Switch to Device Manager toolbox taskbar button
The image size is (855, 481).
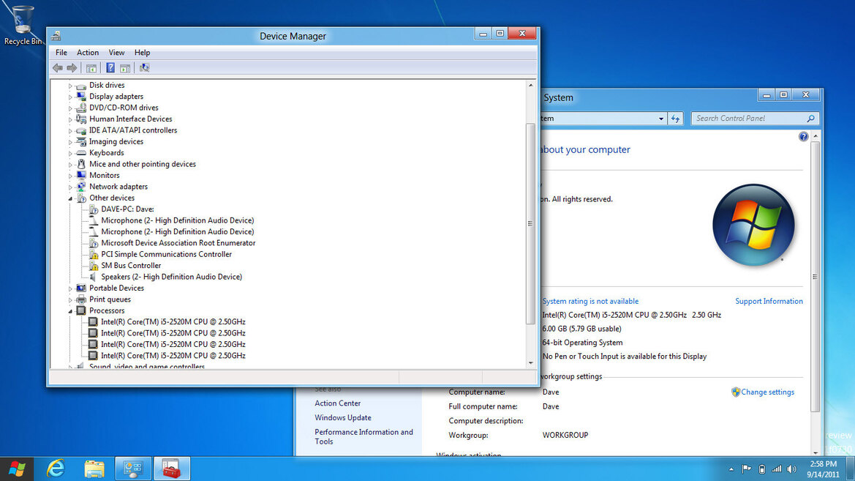tap(171, 469)
